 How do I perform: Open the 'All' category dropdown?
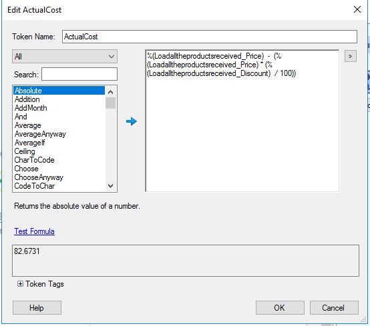(x=65, y=56)
